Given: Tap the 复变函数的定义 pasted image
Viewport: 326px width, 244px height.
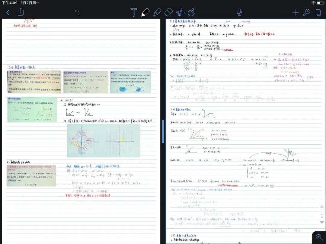Looking at the screenshot, I should pos(34,82).
